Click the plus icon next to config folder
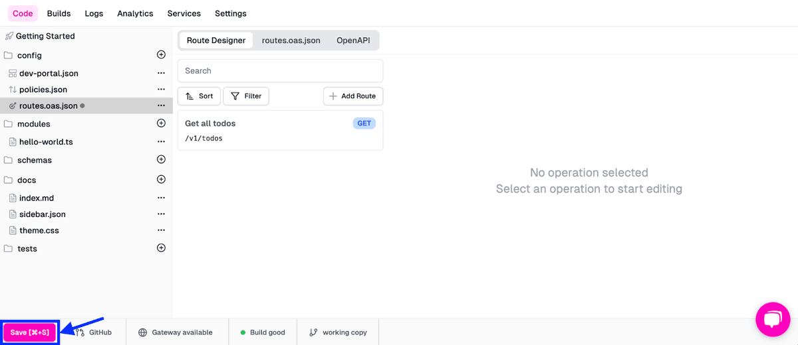798x345 pixels. point(161,55)
